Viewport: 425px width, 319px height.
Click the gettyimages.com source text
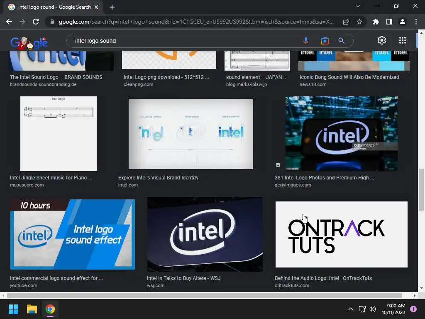(293, 185)
